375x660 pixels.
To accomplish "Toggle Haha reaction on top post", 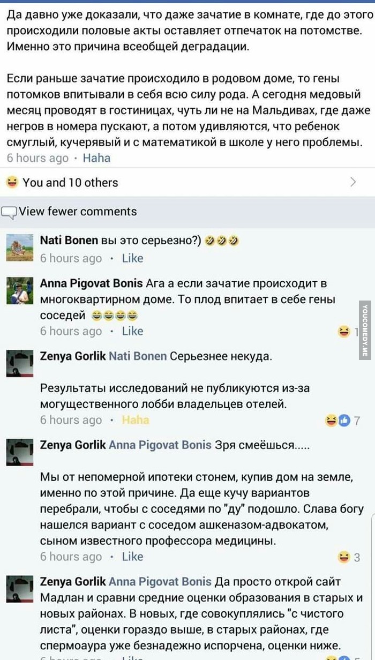I will pyautogui.click(x=96, y=158).
